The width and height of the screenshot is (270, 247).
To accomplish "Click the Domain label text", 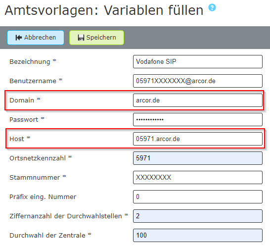I will click(x=22, y=100).
